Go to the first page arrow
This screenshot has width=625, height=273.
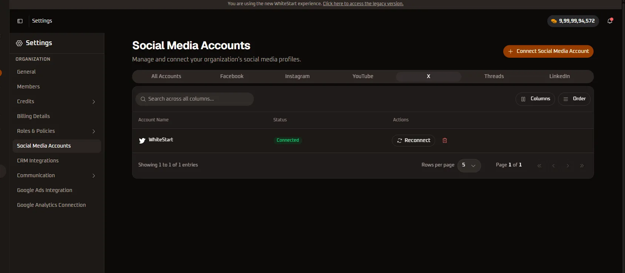coord(539,166)
